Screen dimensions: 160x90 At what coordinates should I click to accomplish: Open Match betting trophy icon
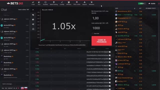pos(54,2)
